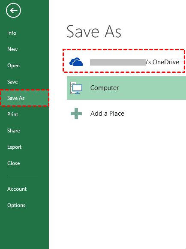186x249 pixels.
Task: Select Save As in the sidebar
Action: coord(24,98)
